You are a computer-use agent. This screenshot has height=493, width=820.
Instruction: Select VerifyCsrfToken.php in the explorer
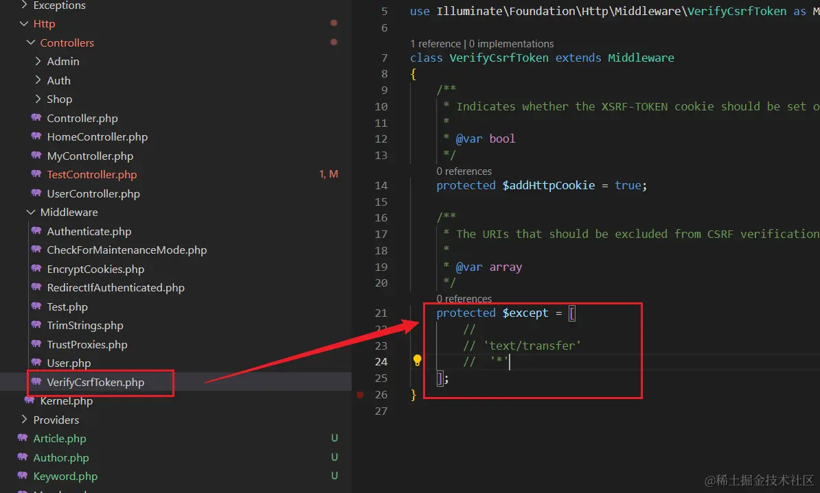point(95,383)
